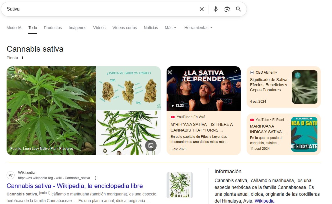Open M*RIH*ANA SATIVA video title link
Screen dimensions: 332x204
(202, 127)
